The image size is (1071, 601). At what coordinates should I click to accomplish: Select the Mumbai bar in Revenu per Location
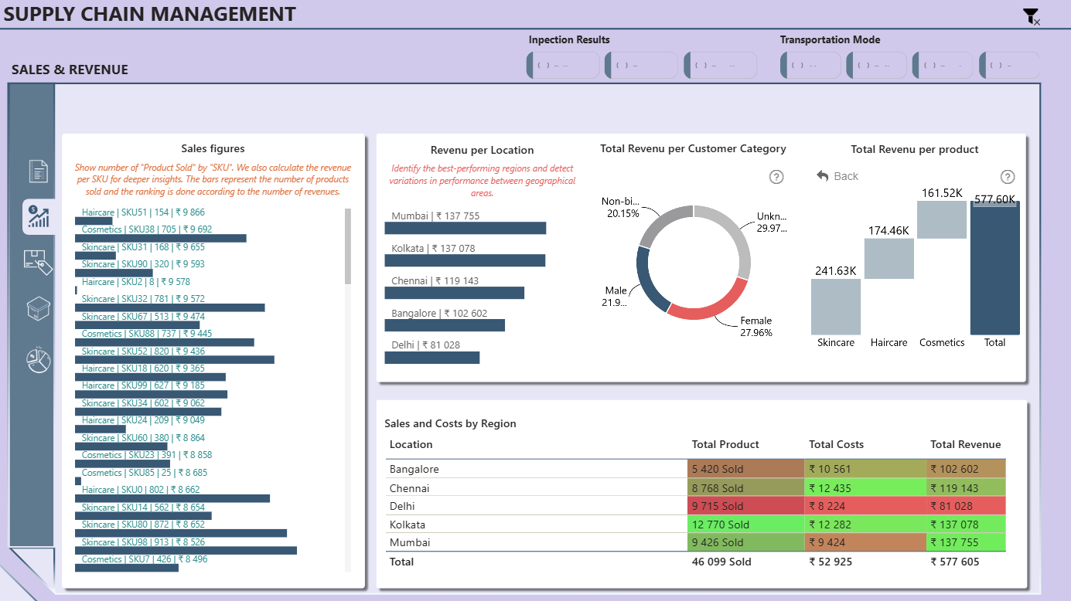point(466,228)
